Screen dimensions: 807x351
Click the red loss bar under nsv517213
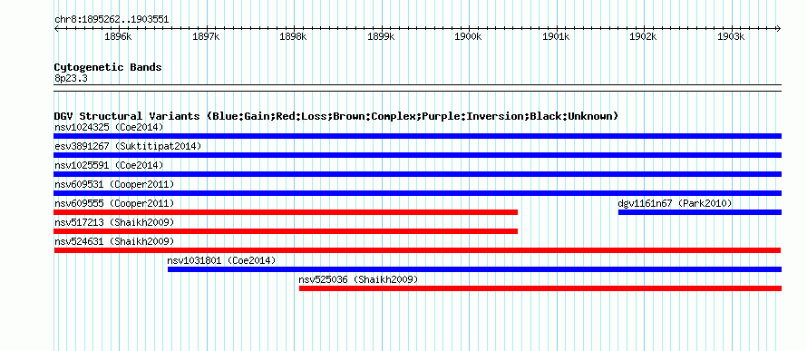tap(286, 231)
